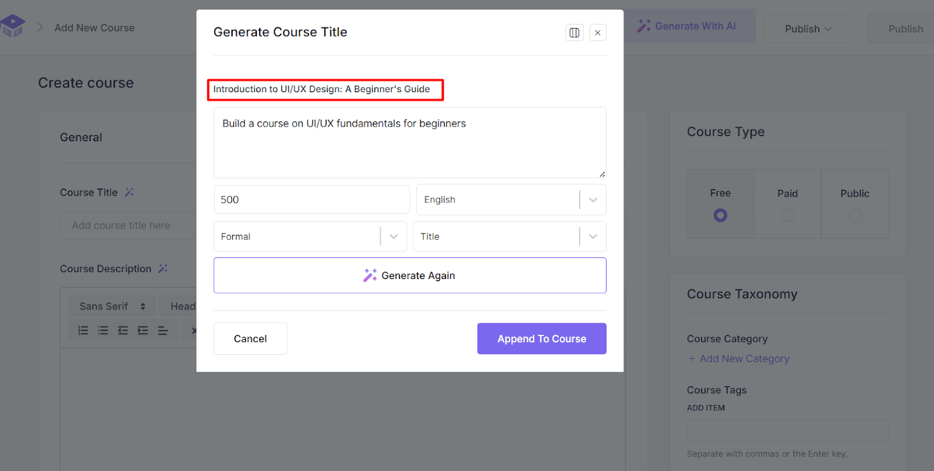Click the text align icon in editor toolbar
The image size is (934, 471).
163,331
